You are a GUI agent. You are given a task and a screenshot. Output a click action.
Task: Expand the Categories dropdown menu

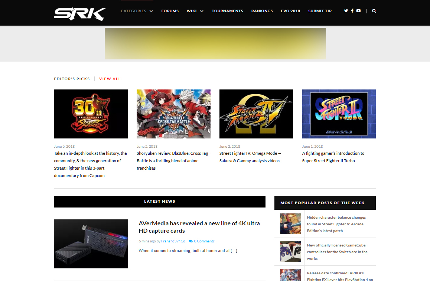(137, 11)
